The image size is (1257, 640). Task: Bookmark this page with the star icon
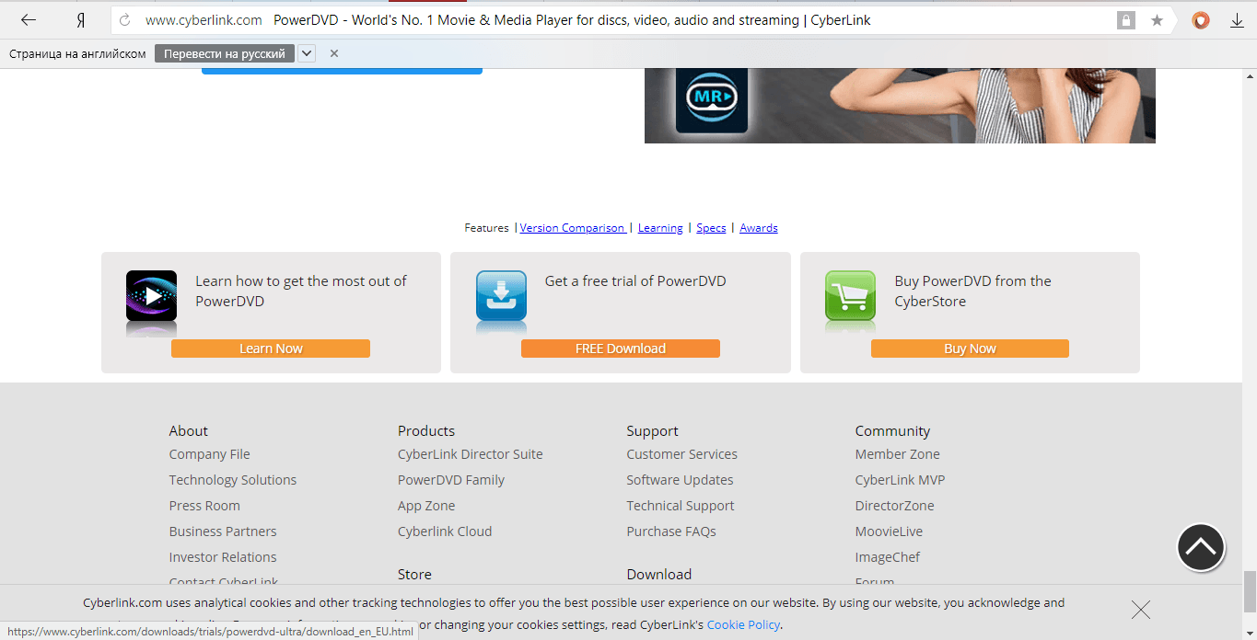(x=1158, y=20)
